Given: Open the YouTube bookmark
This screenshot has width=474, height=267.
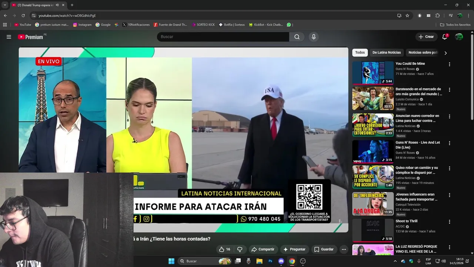Looking at the screenshot, I should 23,25.
